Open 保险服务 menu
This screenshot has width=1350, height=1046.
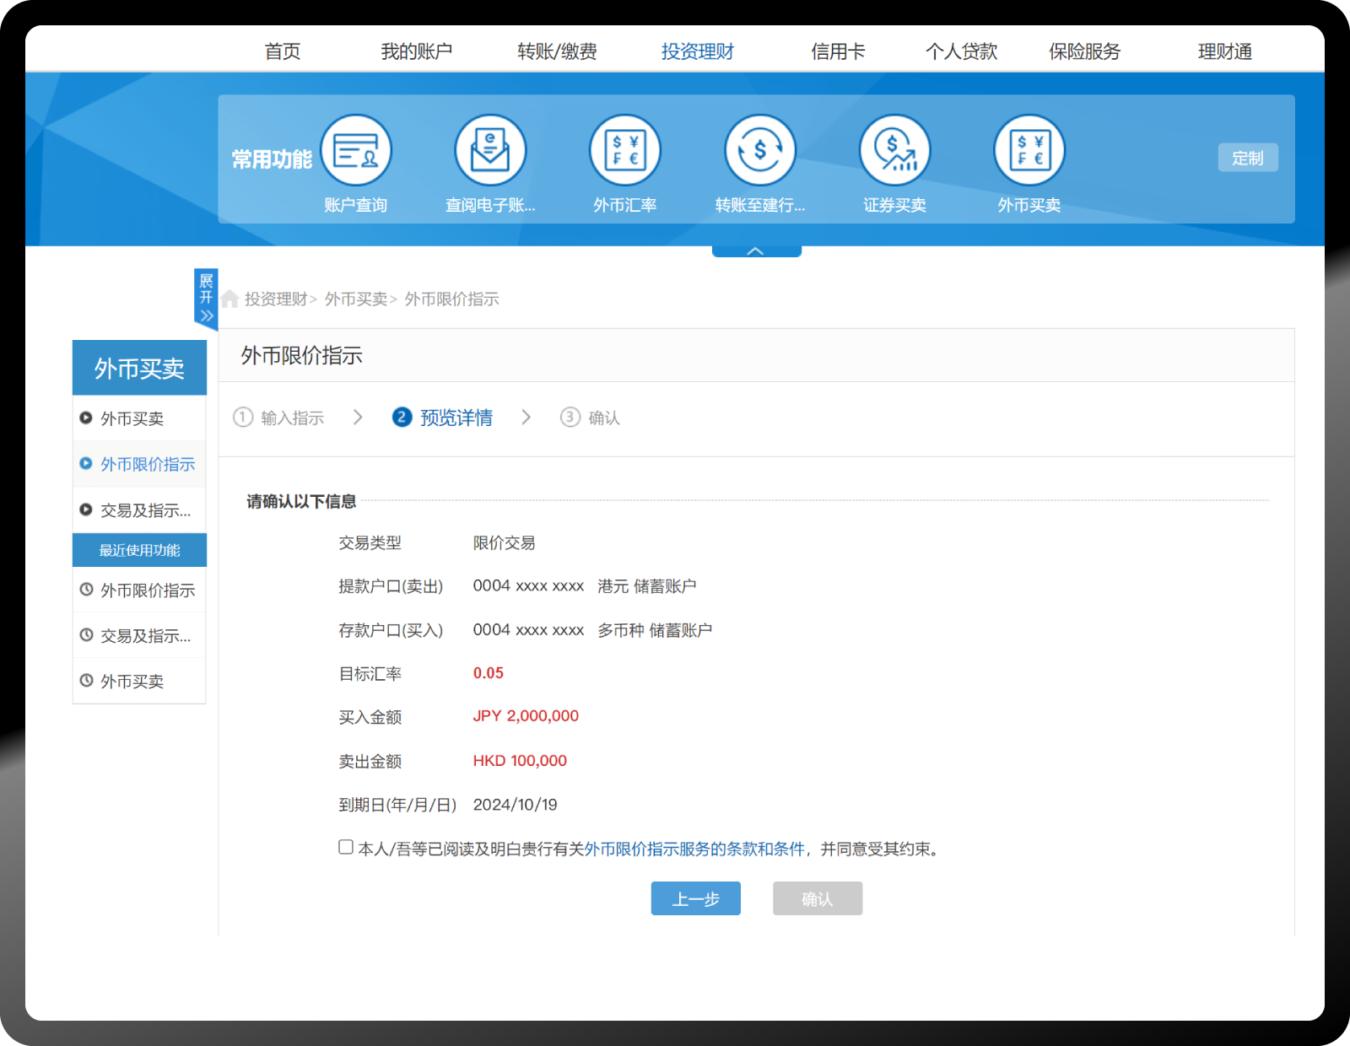click(1084, 51)
